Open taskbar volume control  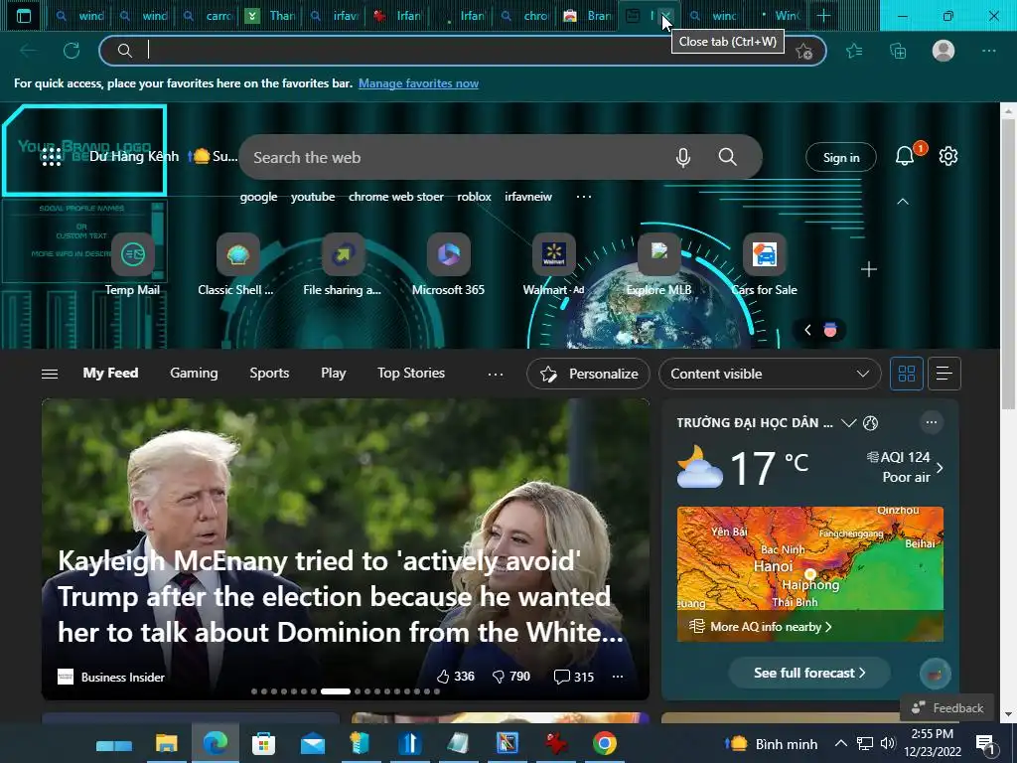tap(888, 743)
